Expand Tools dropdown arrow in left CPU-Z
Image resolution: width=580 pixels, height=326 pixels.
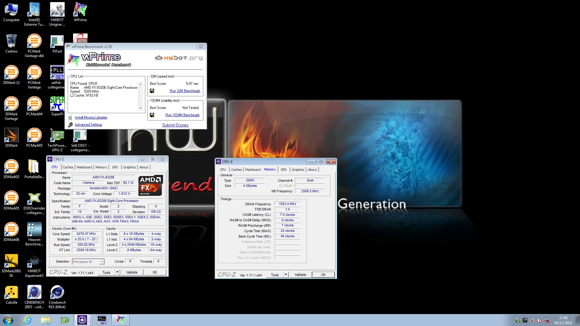(117, 272)
